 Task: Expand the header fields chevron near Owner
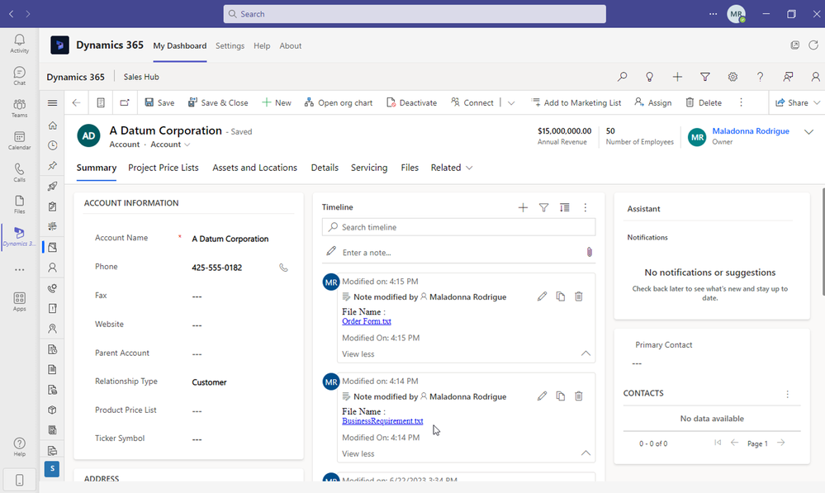click(x=808, y=132)
